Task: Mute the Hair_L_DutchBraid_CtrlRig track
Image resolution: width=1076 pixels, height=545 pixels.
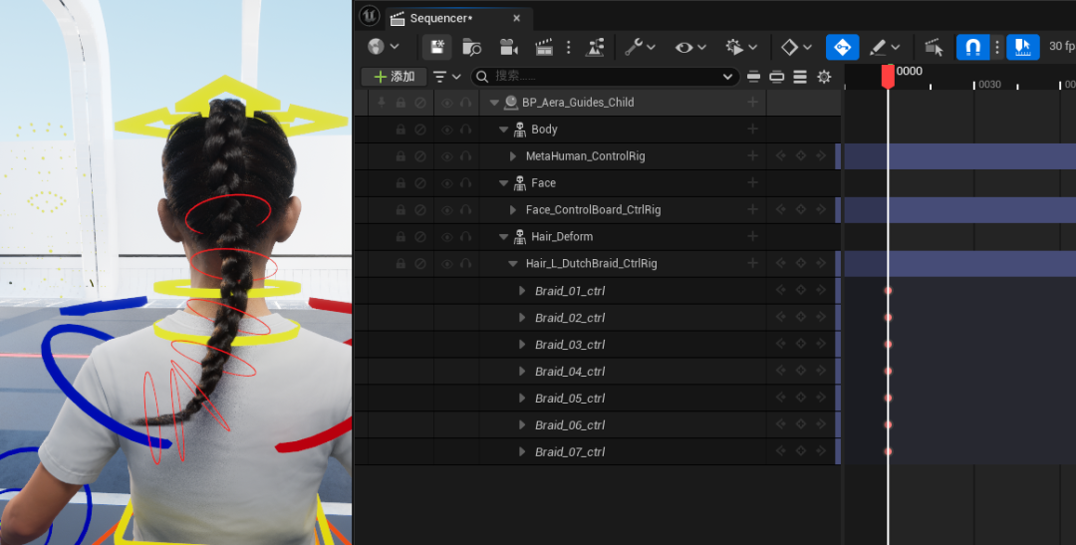Action: pos(420,264)
